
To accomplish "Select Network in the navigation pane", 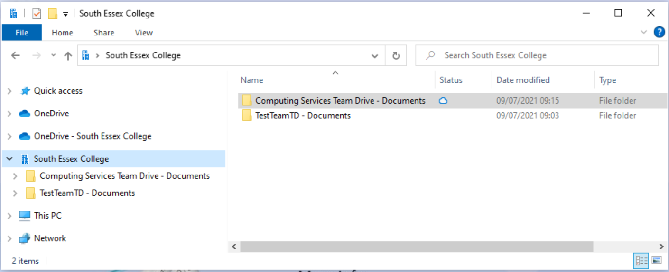I will [50, 238].
